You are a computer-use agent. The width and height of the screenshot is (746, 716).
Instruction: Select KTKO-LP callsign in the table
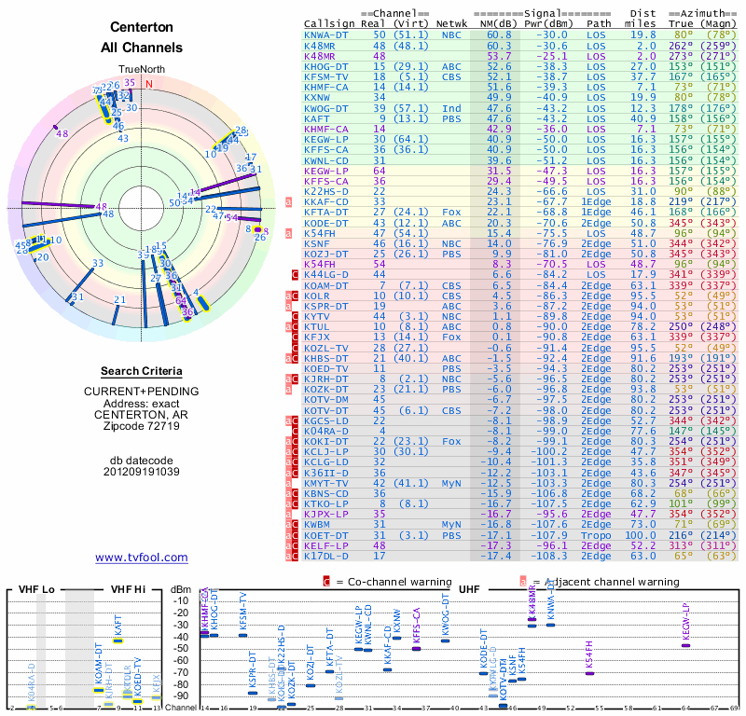click(326, 503)
